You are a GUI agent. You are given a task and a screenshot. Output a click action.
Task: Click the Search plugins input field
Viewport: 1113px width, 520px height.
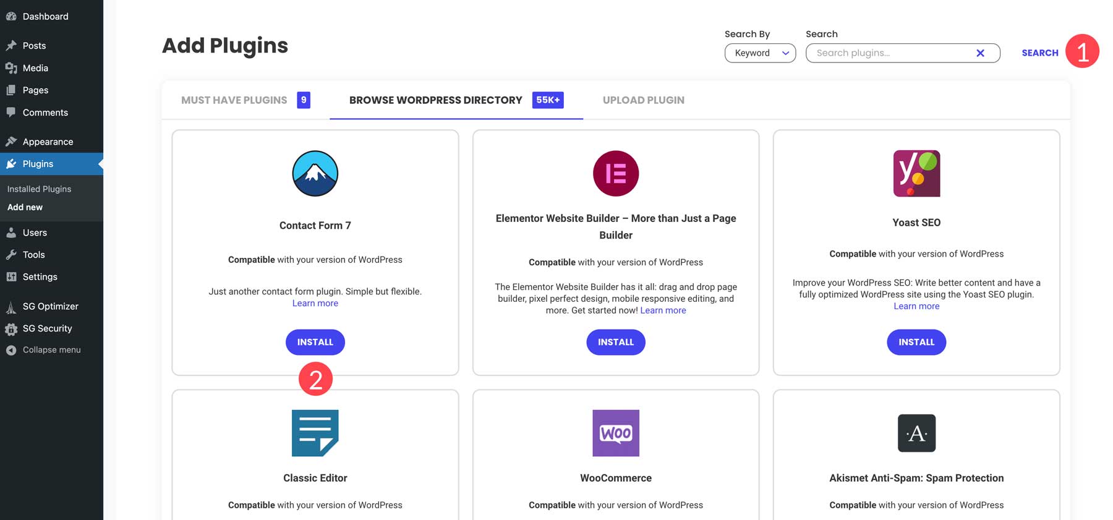pyautogui.click(x=890, y=53)
